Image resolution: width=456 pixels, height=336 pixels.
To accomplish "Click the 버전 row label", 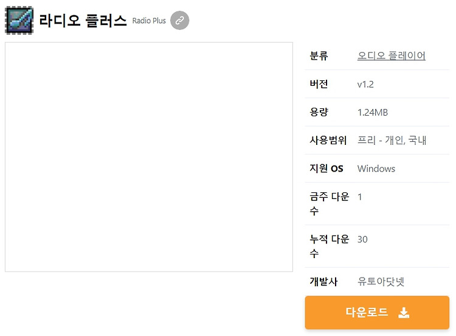I will pyautogui.click(x=319, y=84).
